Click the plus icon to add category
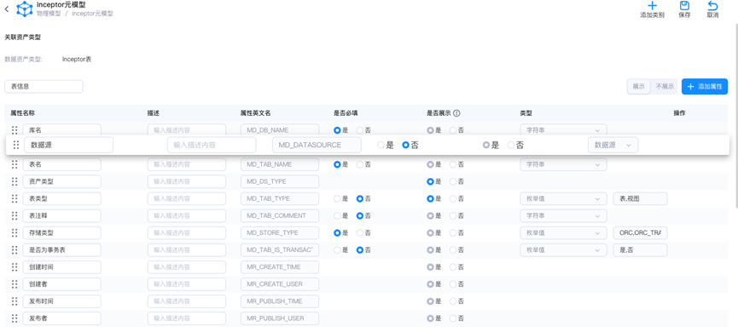This screenshot has height=327, width=738. [652, 6]
